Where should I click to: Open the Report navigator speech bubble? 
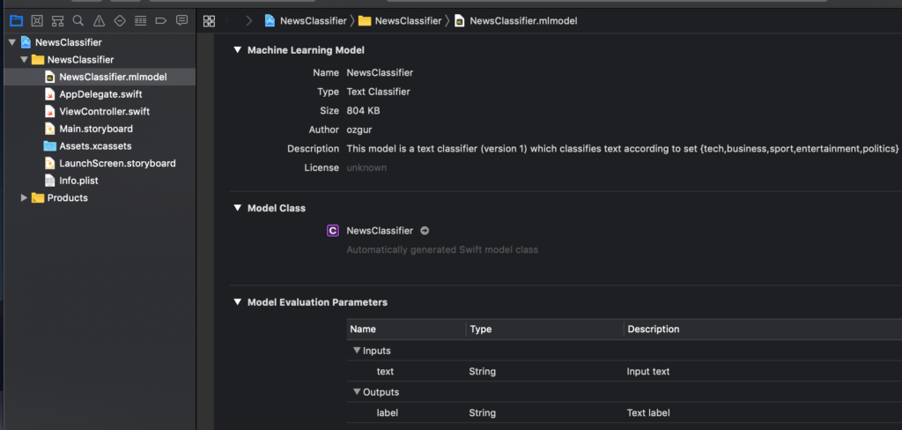(x=181, y=21)
